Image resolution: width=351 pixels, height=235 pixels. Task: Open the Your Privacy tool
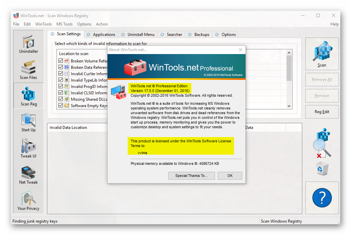point(29,201)
